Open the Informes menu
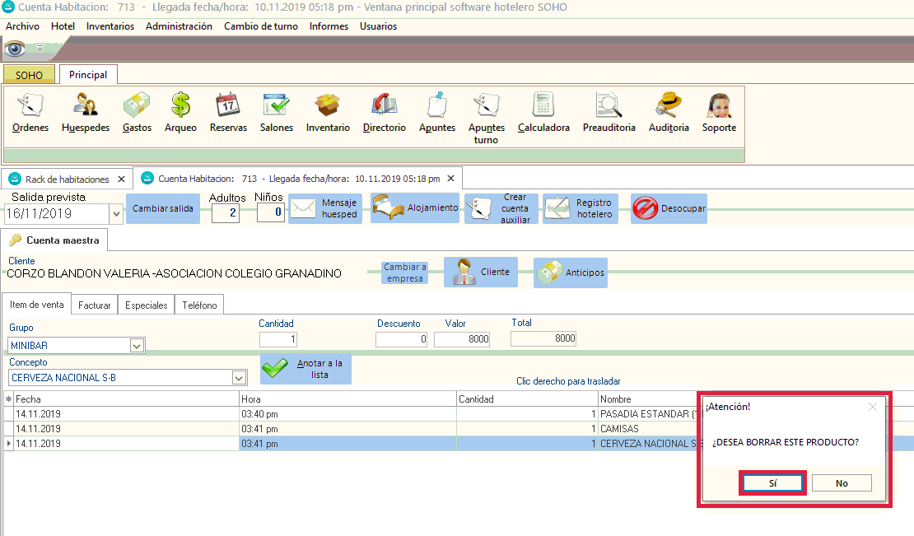 [x=329, y=26]
